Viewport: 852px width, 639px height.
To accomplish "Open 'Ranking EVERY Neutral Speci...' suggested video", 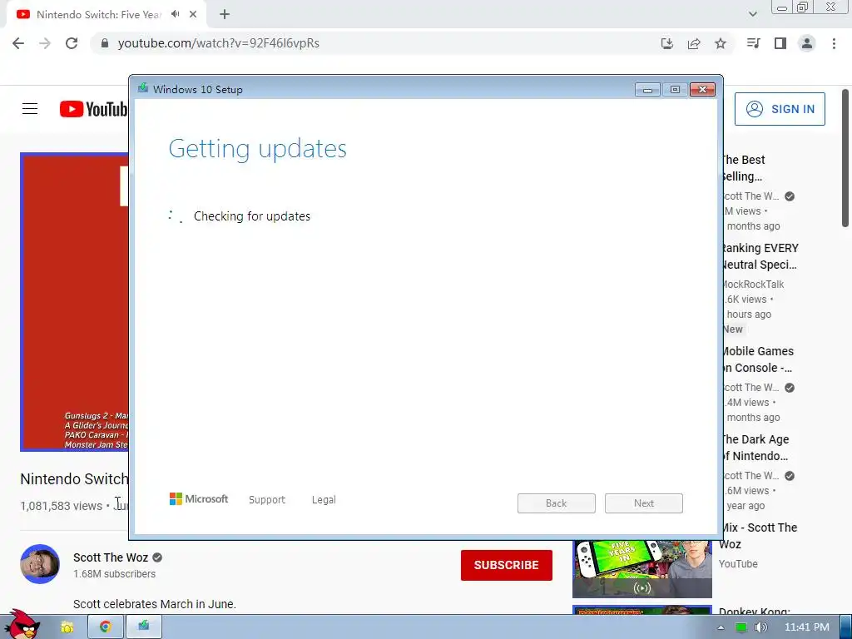I will point(760,256).
